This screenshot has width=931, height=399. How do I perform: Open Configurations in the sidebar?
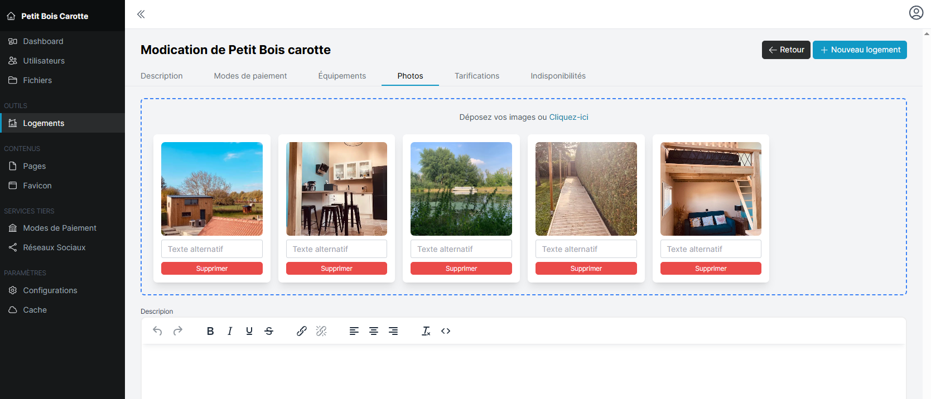click(x=62, y=290)
